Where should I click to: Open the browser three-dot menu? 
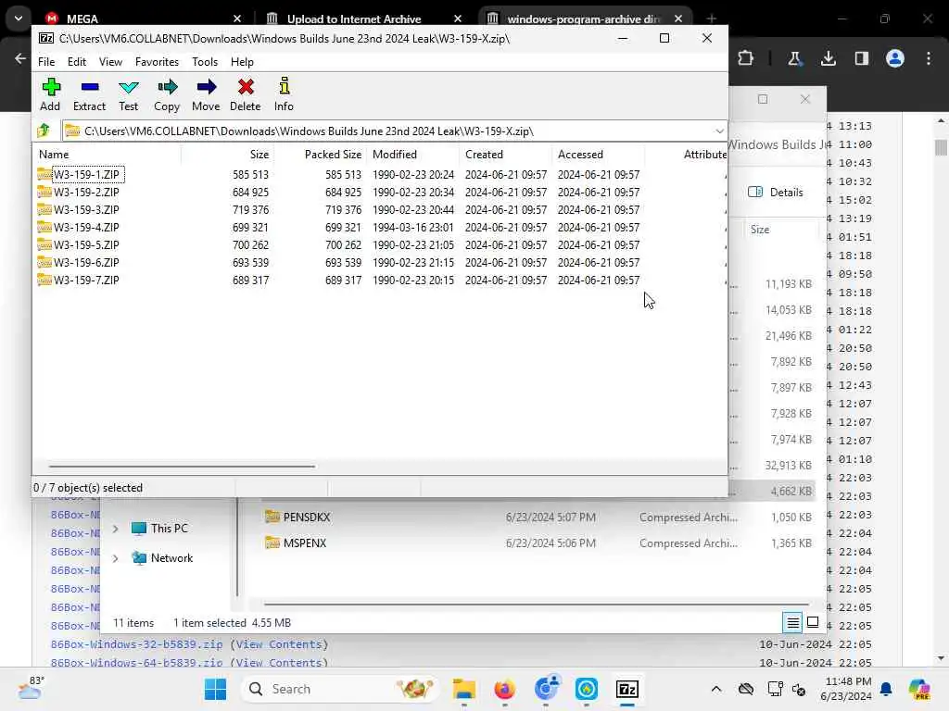point(929,58)
